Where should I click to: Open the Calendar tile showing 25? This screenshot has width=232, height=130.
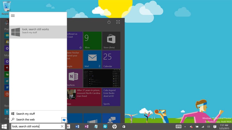coord(111,59)
